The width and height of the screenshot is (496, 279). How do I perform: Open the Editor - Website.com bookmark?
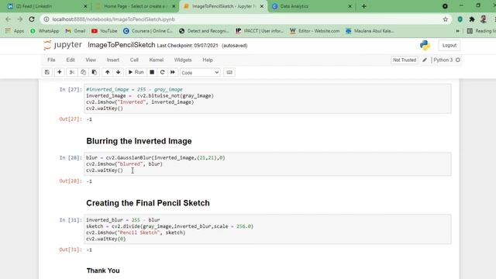click(x=315, y=31)
